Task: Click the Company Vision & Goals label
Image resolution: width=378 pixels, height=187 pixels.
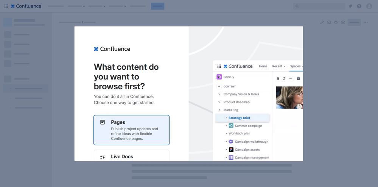Action: (241, 94)
